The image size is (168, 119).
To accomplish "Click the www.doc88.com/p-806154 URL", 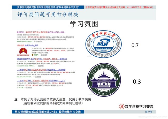I will tap(26, 66).
